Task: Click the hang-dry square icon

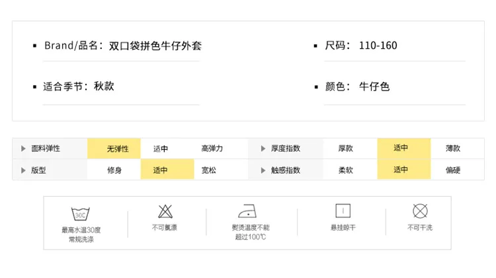Action: pyautogui.click(x=343, y=211)
